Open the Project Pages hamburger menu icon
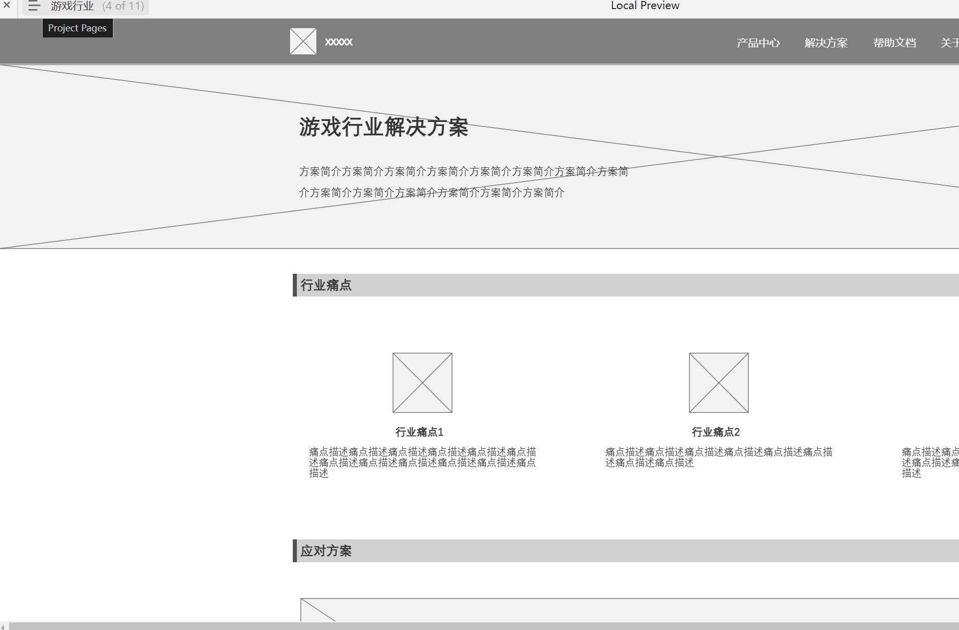This screenshot has height=630, width=959. (x=34, y=6)
